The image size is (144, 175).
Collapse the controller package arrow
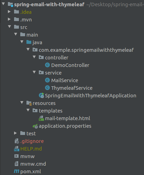34,57
